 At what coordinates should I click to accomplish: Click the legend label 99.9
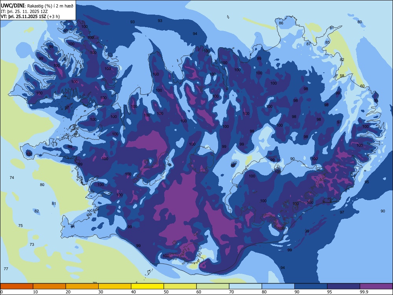pos(364,292)
